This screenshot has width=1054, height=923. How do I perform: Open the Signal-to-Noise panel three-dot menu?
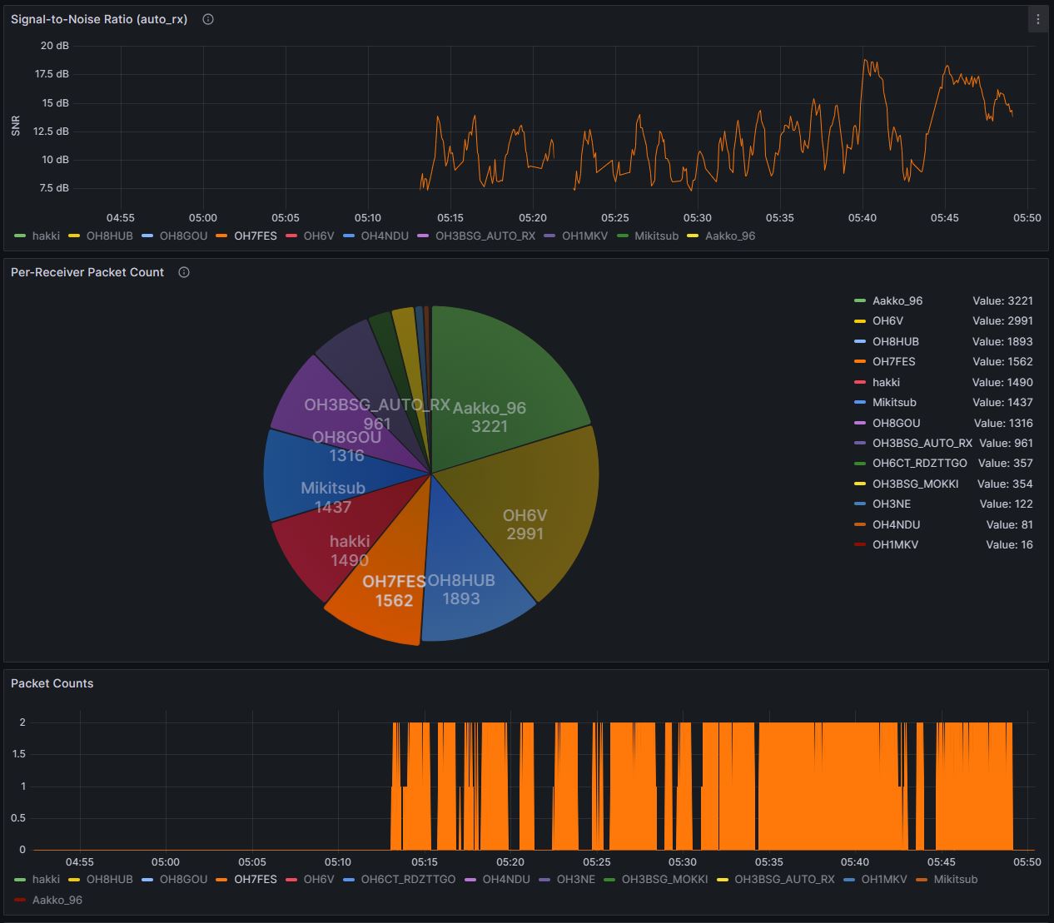pyautogui.click(x=1037, y=19)
